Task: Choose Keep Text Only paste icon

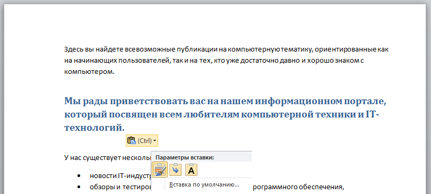Action: click(191, 170)
